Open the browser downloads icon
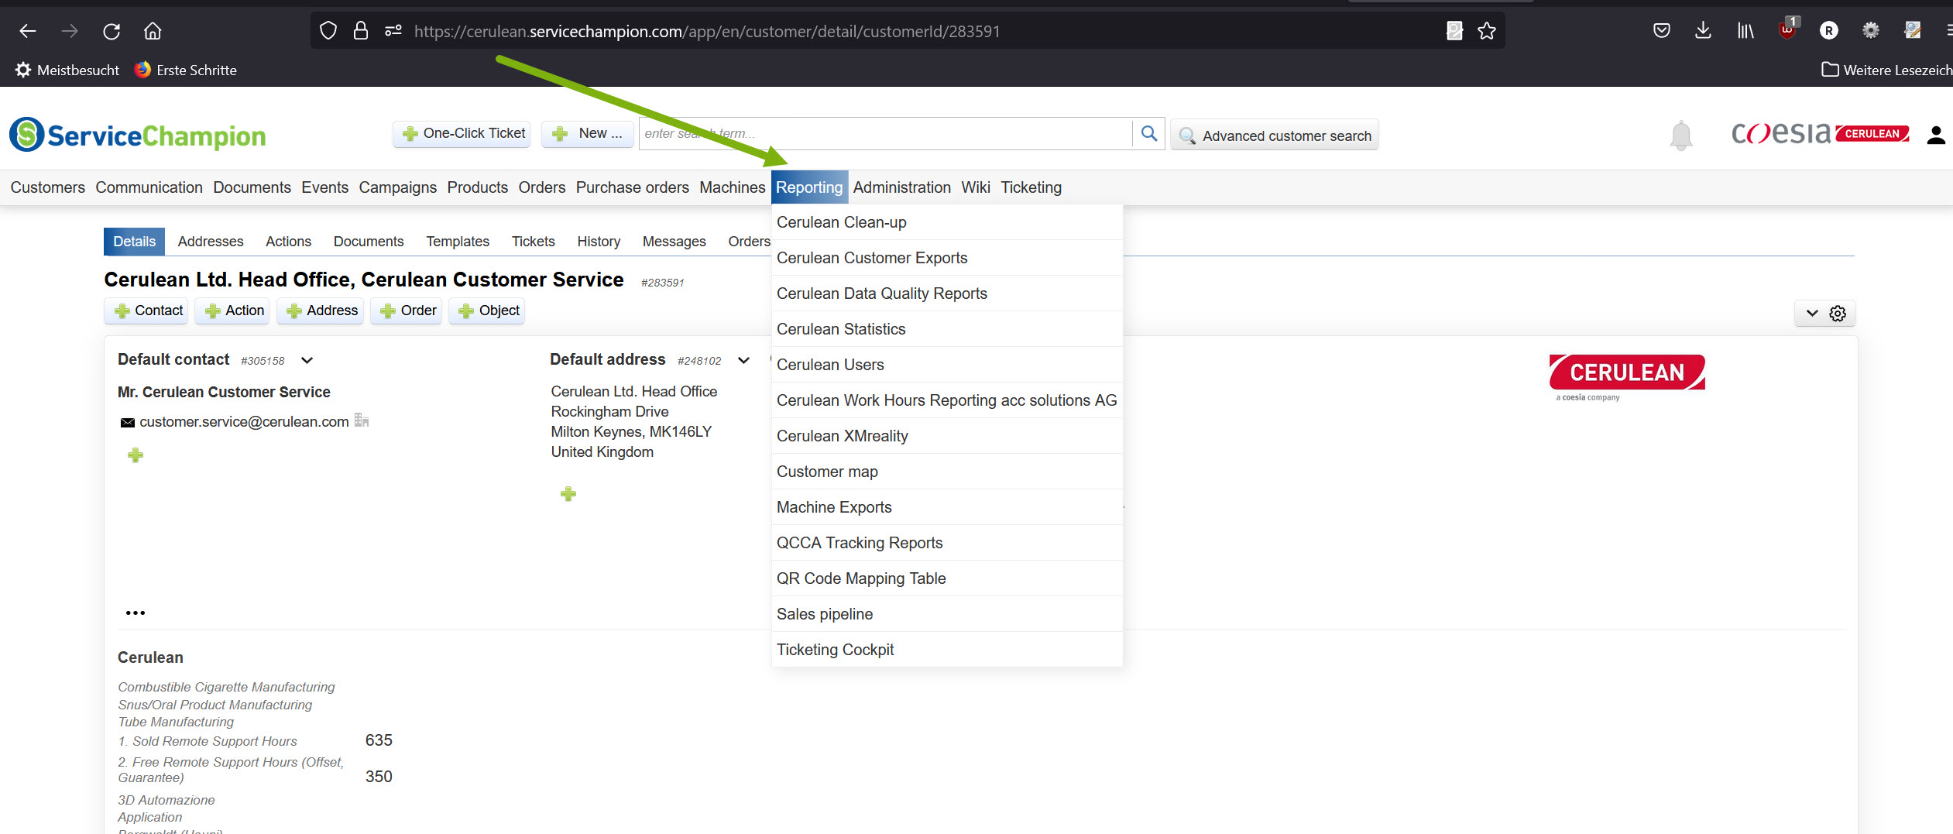Screen dimensions: 1953x834 pos(1703,31)
